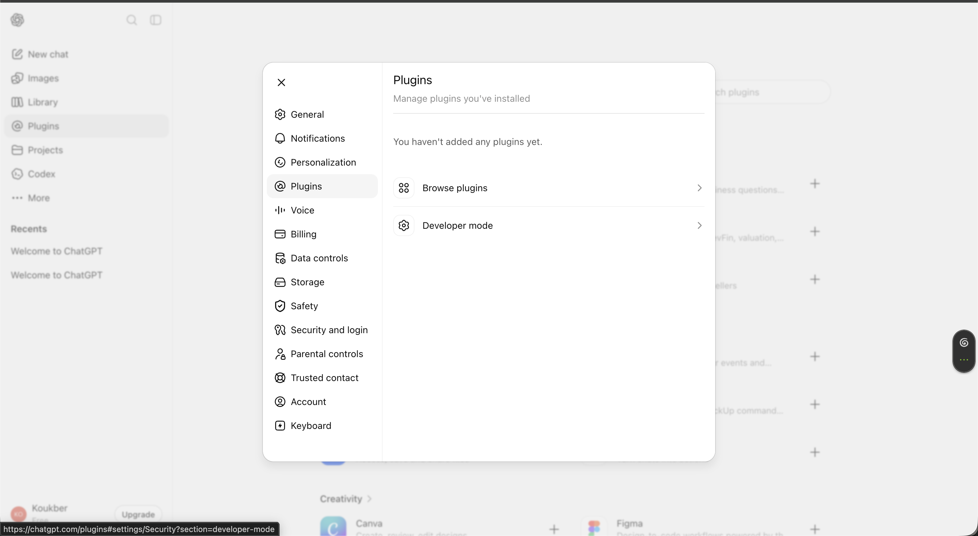Toggle the sidebar collapse icon
Viewport: 978px width, 536px height.
pyautogui.click(x=156, y=20)
